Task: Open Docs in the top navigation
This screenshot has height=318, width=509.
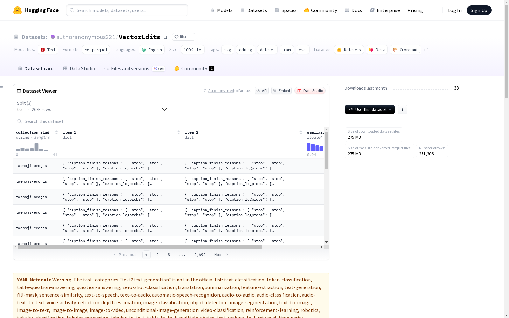Action: coord(353,10)
